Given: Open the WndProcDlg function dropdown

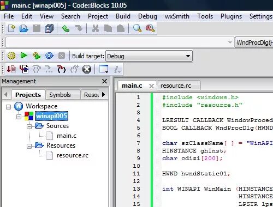Looking at the screenshot, I should (254, 42).
